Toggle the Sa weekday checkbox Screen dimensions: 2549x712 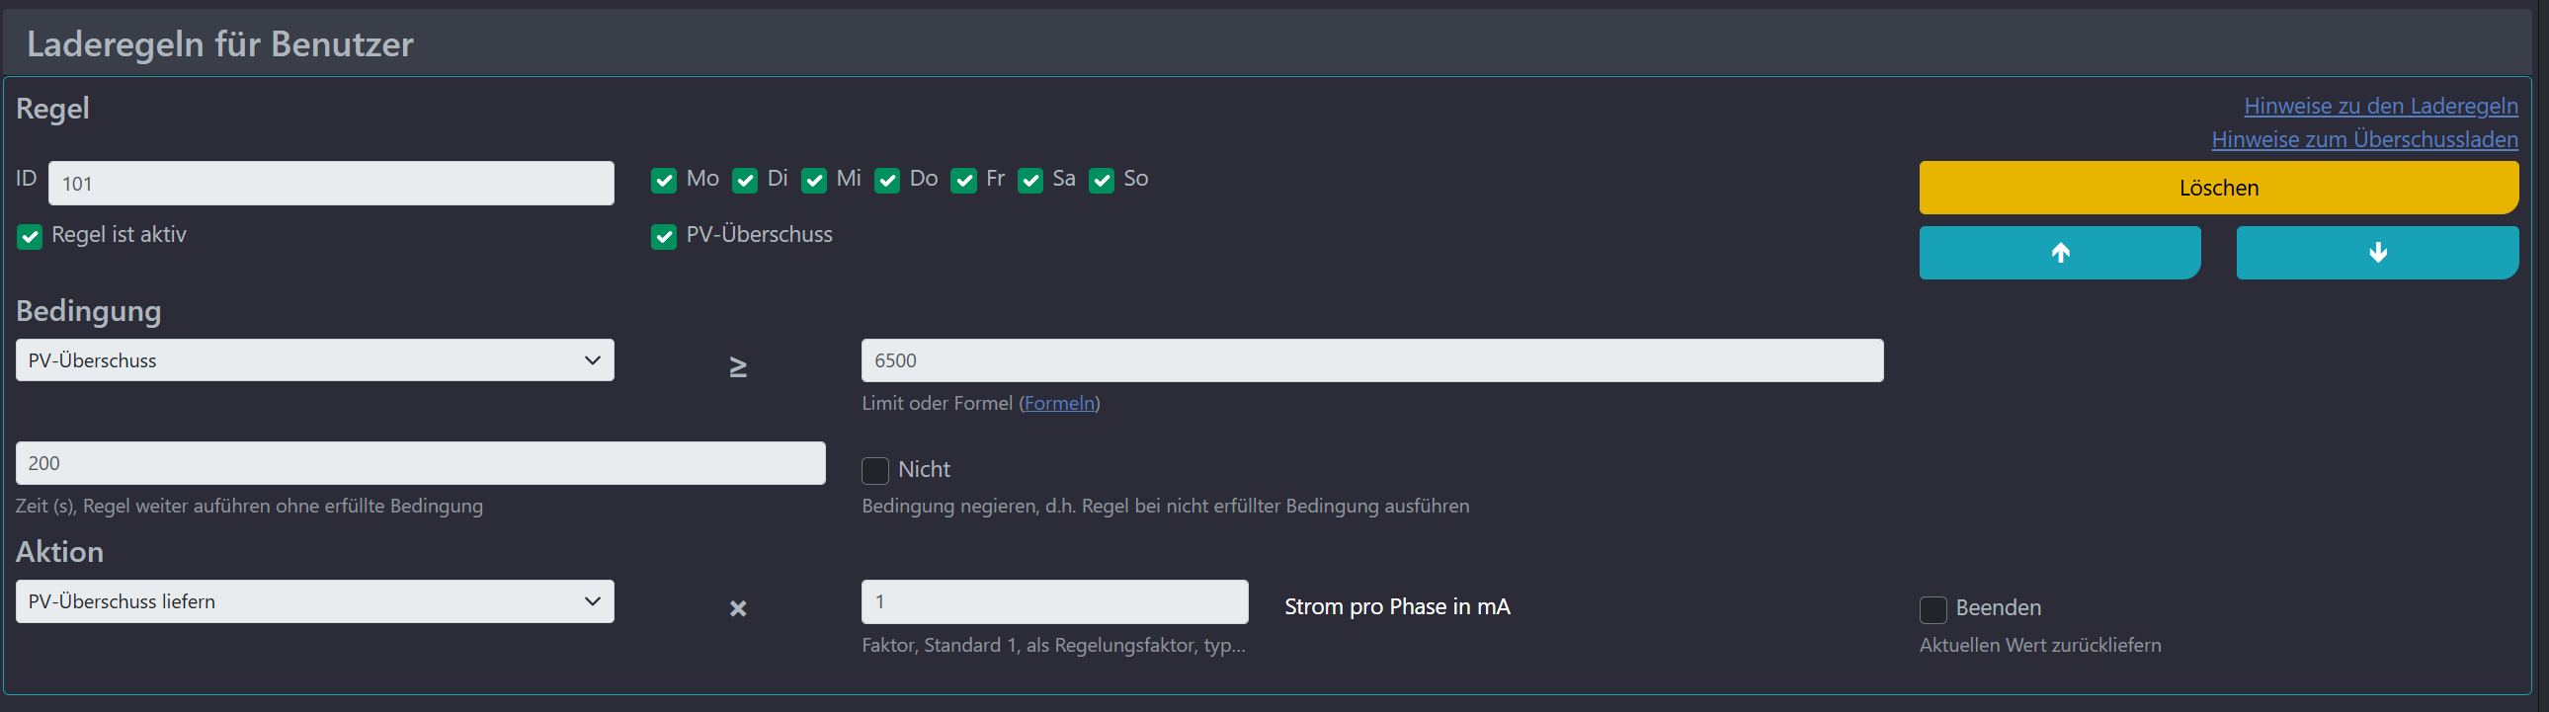tap(1030, 180)
